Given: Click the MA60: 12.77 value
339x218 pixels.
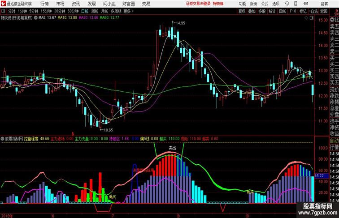Looking at the screenshot, I should pyautogui.click(x=109, y=18).
